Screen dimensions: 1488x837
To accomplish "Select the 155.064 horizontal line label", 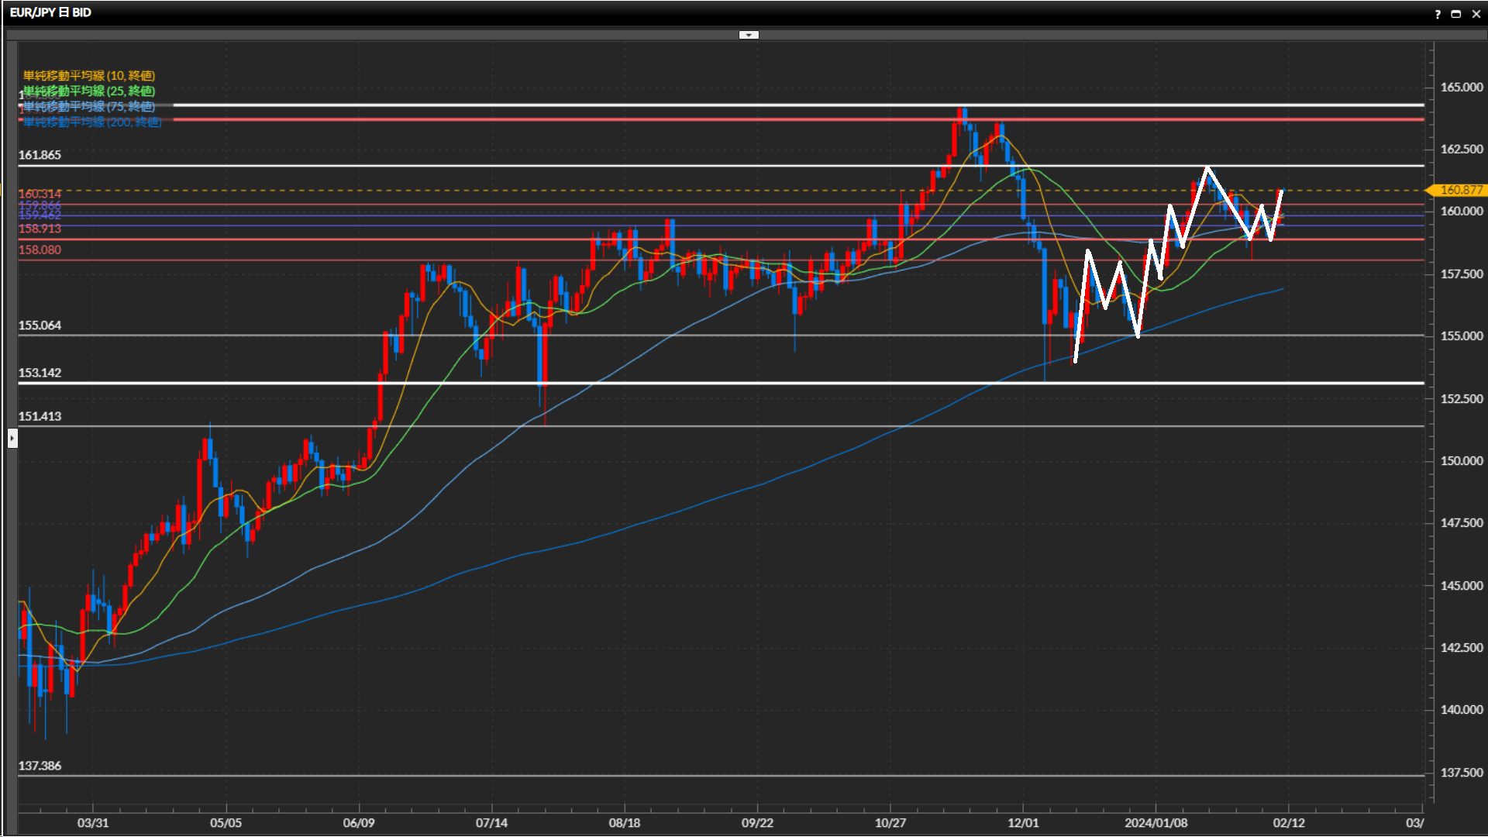I will click(40, 325).
